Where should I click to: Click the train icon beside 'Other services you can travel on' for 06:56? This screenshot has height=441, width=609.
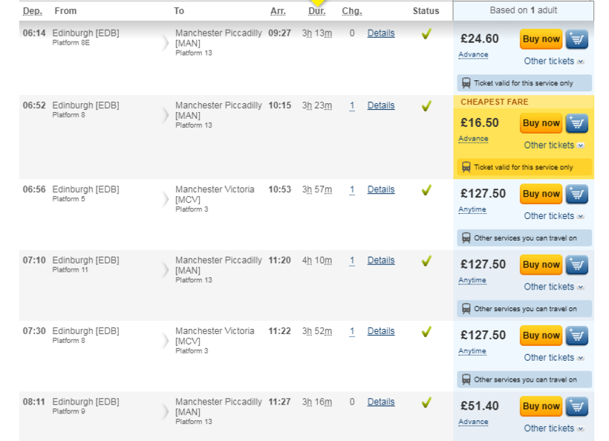466,238
